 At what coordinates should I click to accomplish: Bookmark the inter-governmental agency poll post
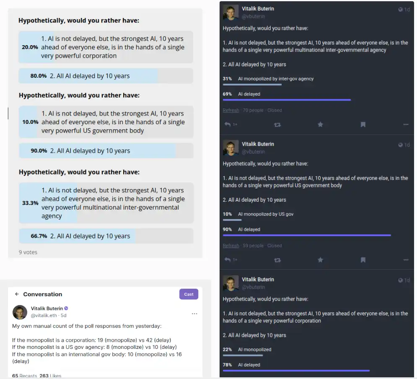(x=363, y=125)
